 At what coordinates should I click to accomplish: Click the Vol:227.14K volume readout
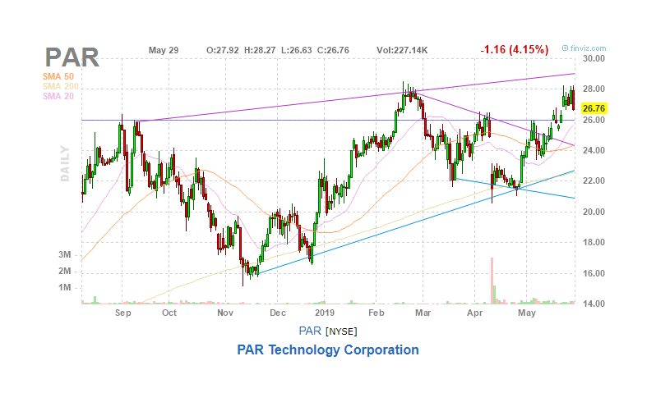point(402,51)
